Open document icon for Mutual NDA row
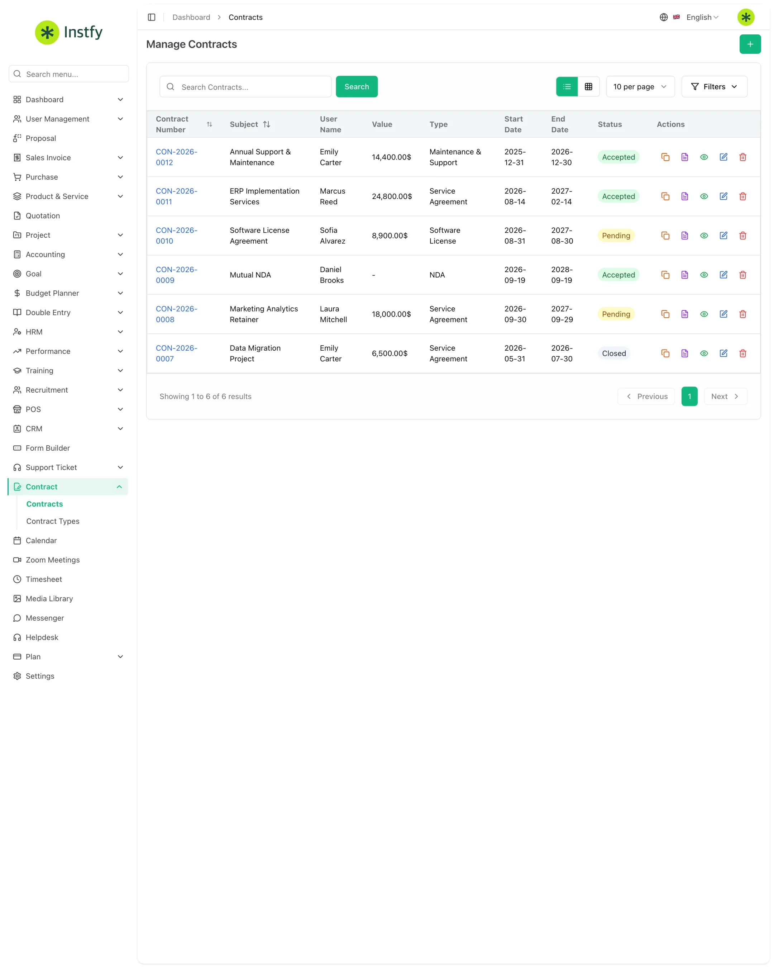 (684, 275)
